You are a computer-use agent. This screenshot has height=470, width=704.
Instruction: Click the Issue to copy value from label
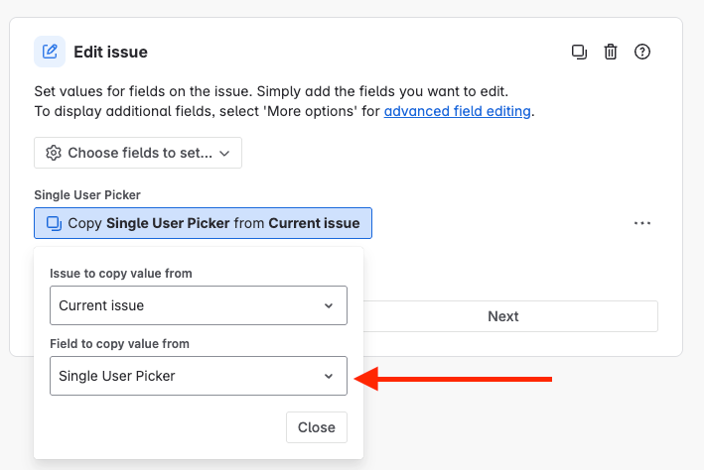tap(121, 274)
